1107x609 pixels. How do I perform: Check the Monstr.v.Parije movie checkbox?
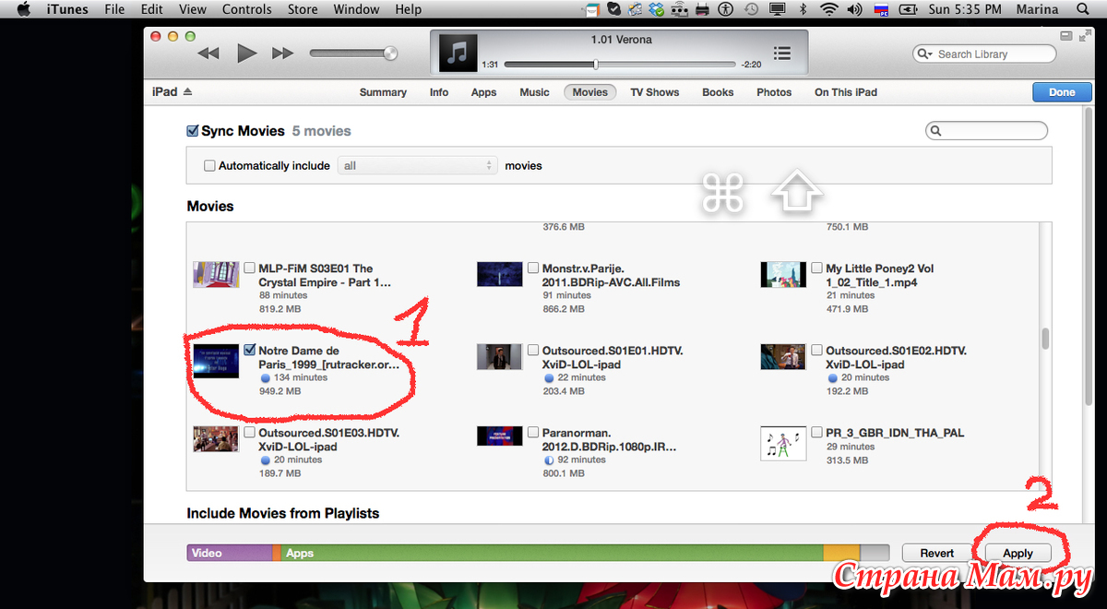coord(533,269)
